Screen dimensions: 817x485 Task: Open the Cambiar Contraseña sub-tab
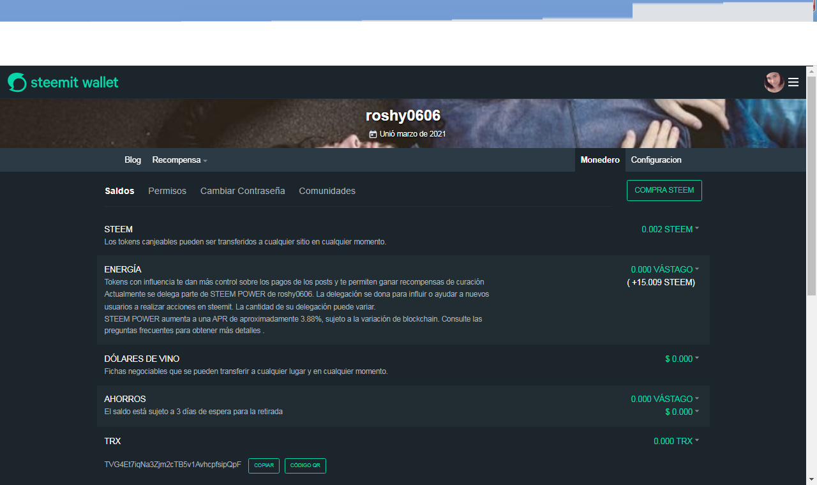pyautogui.click(x=243, y=191)
